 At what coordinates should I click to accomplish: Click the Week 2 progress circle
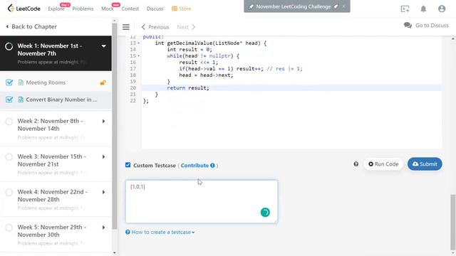coord(9,122)
